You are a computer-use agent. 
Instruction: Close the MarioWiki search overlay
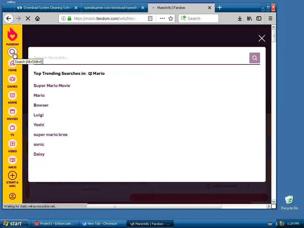(x=262, y=38)
